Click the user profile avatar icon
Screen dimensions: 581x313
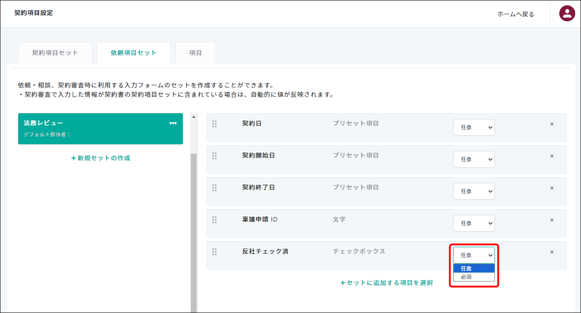567,13
